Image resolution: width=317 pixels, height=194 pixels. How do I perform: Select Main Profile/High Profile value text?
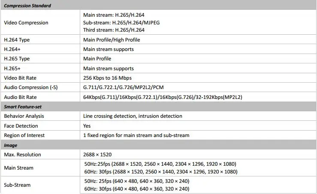(x=112, y=40)
